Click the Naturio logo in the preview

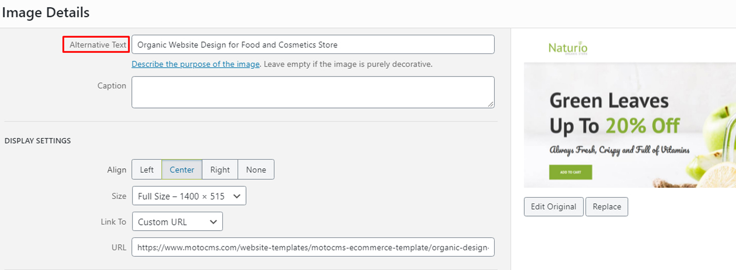pyautogui.click(x=568, y=49)
